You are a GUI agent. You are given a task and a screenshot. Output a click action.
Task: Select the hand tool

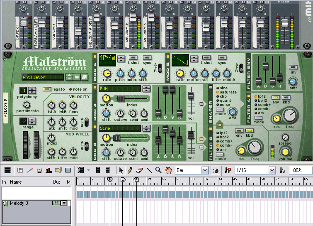pyautogui.click(x=168, y=170)
